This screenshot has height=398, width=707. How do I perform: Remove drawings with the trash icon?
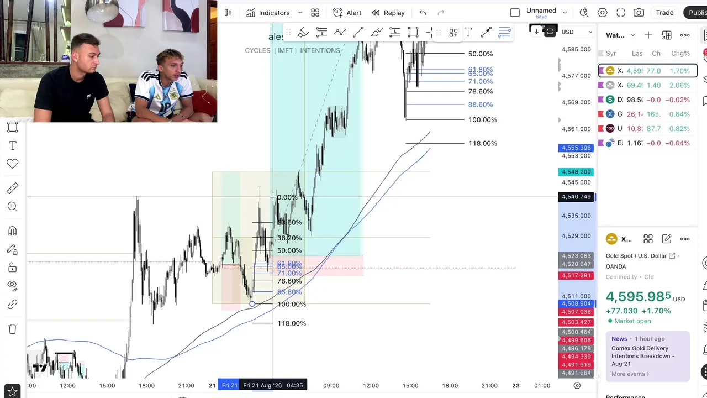click(12, 329)
